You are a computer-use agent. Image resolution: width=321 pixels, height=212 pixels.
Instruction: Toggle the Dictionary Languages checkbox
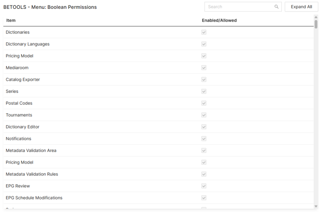[204, 44]
